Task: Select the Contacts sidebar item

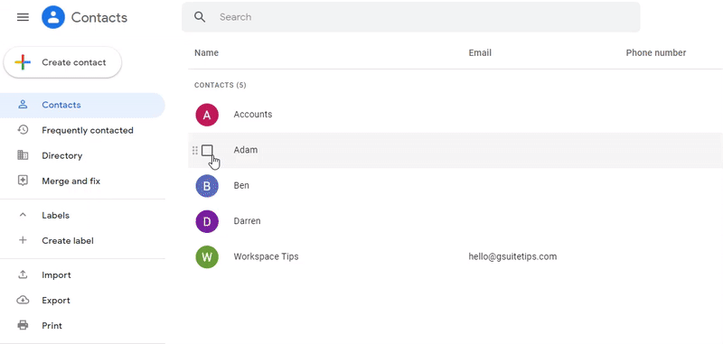Action: pyautogui.click(x=82, y=105)
